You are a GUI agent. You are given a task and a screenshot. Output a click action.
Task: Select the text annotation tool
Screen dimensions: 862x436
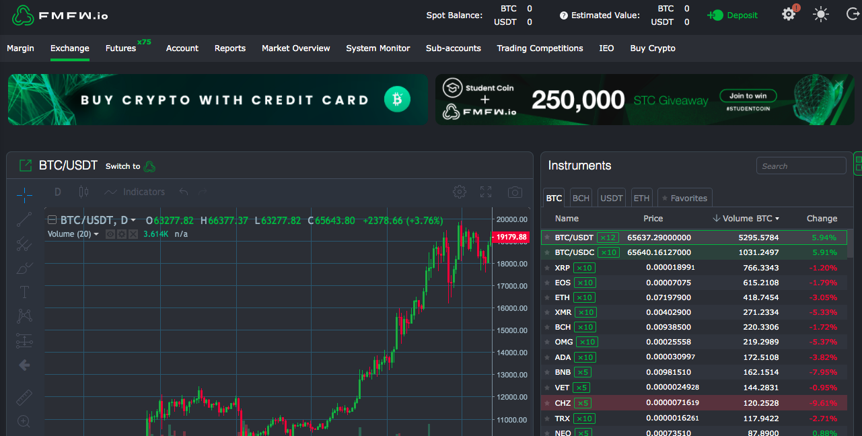(x=24, y=292)
